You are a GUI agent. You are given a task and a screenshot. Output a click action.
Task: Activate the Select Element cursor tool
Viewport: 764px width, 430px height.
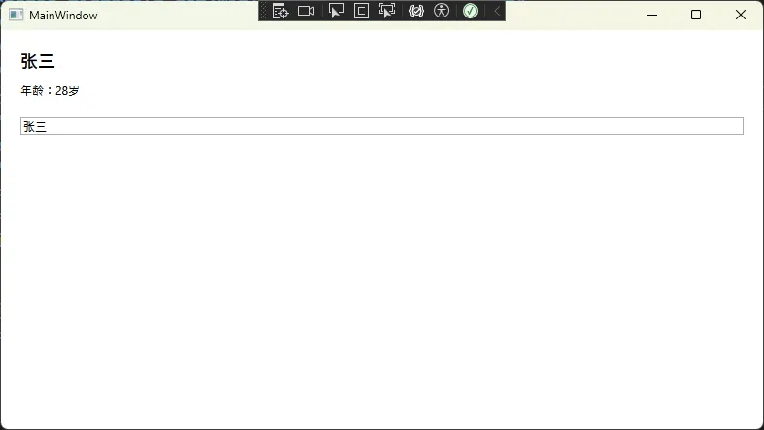click(335, 11)
